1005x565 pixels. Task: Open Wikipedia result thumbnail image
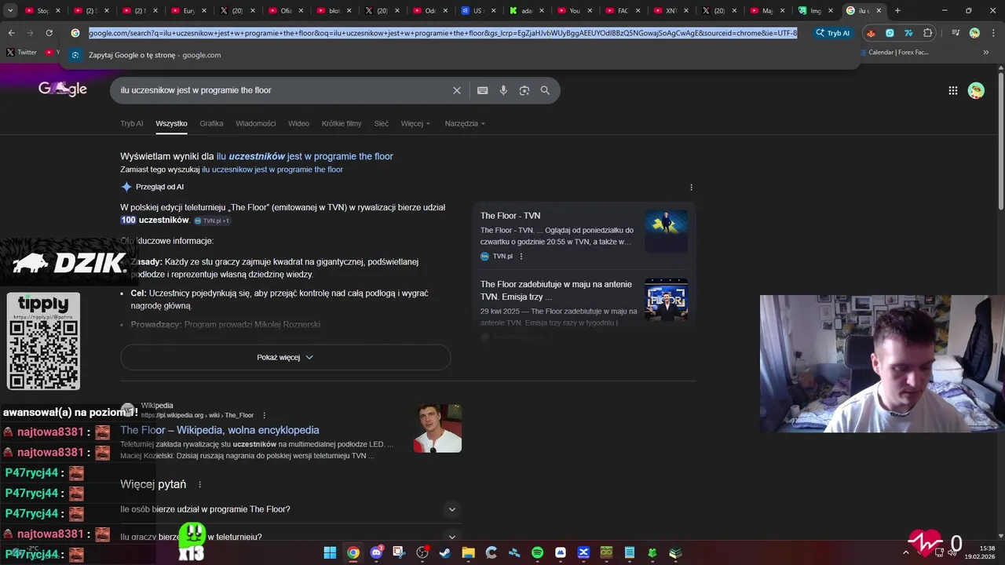[x=438, y=428]
